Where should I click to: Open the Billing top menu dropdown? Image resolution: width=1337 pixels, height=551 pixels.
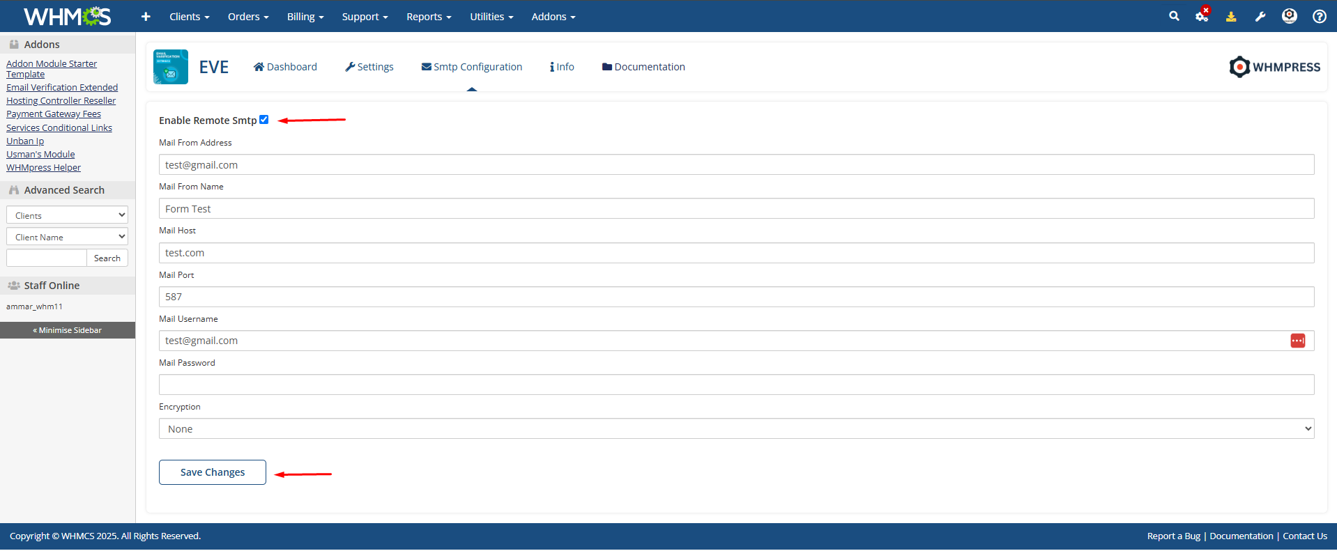tap(305, 17)
